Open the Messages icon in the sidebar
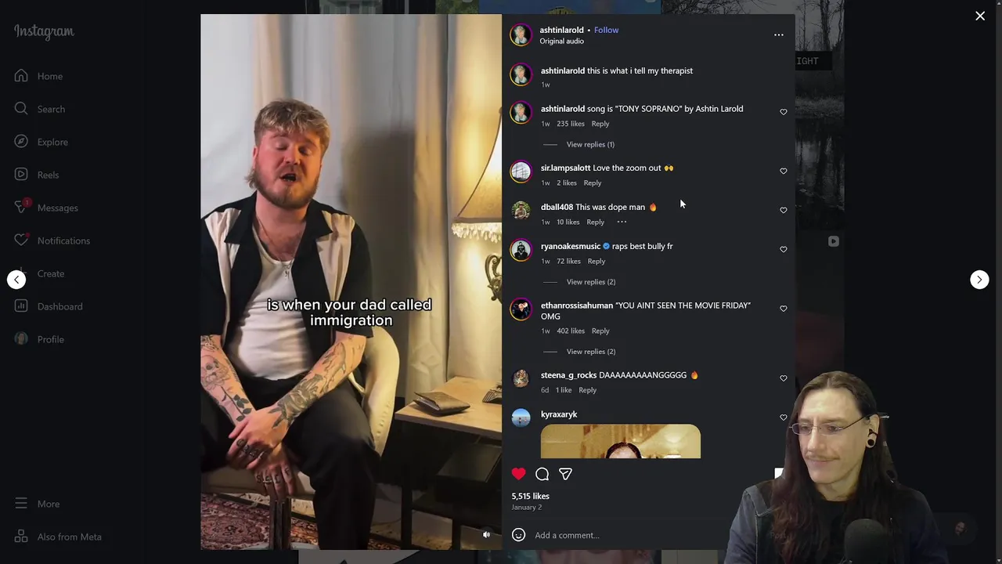1002x564 pixels. pyautogui.click(x=21, y=208)
